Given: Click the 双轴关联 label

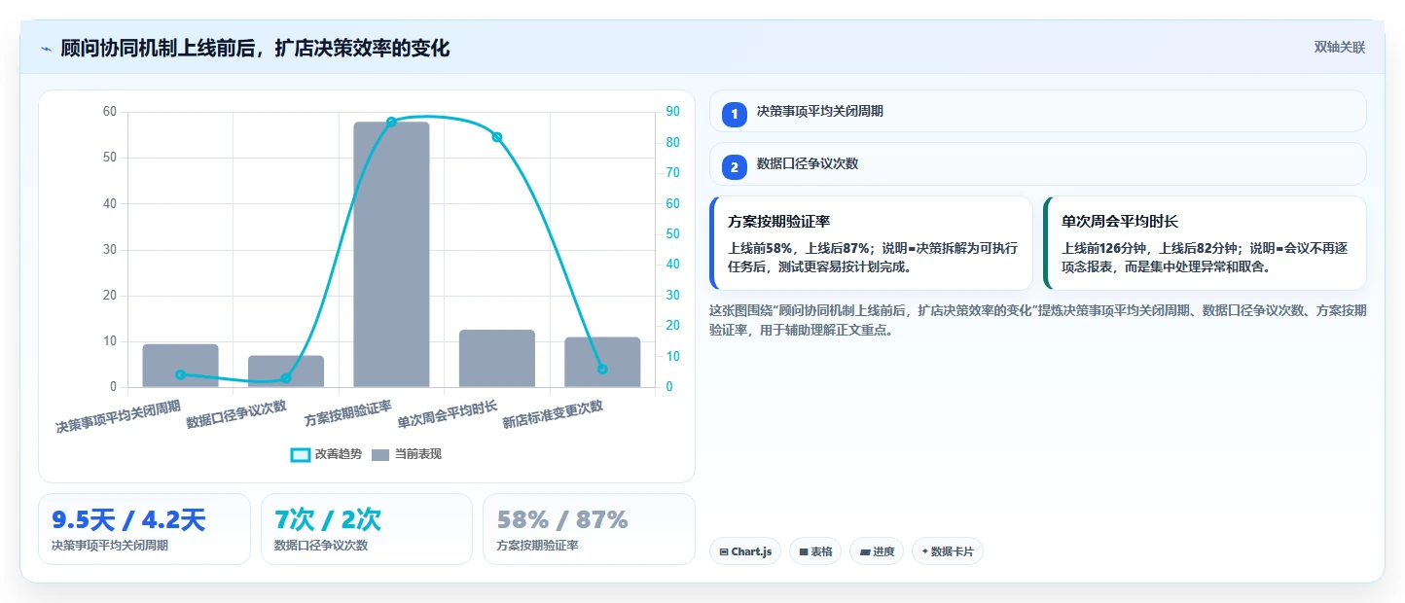Looking at the screenshot, I should tap(1340, 48).
